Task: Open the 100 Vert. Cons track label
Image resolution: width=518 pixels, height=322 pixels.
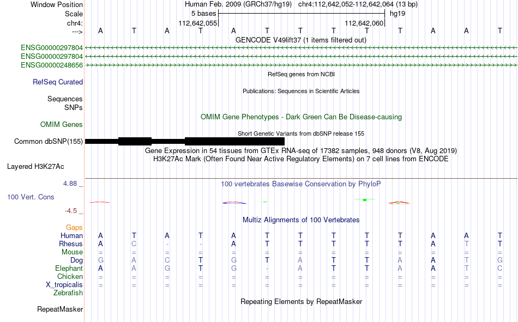Action: (x=31, y=197)
